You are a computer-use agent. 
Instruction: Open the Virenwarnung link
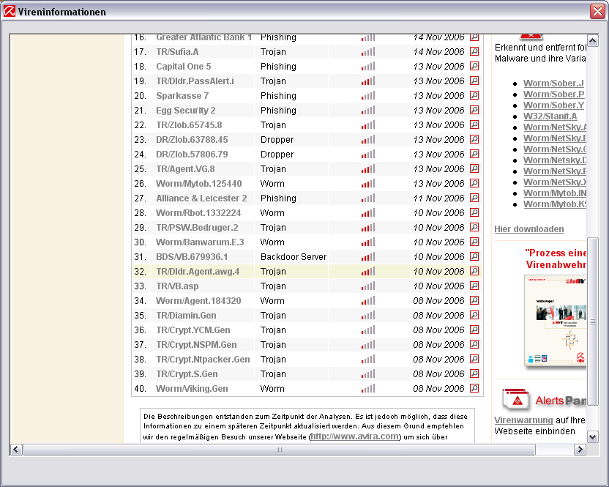[x=523, y=420]
